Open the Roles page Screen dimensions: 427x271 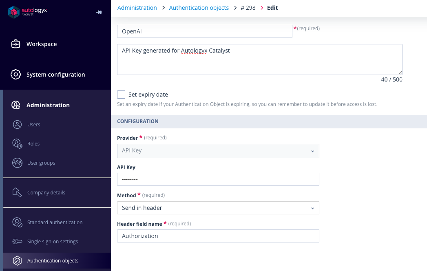(x=33, y=144)
